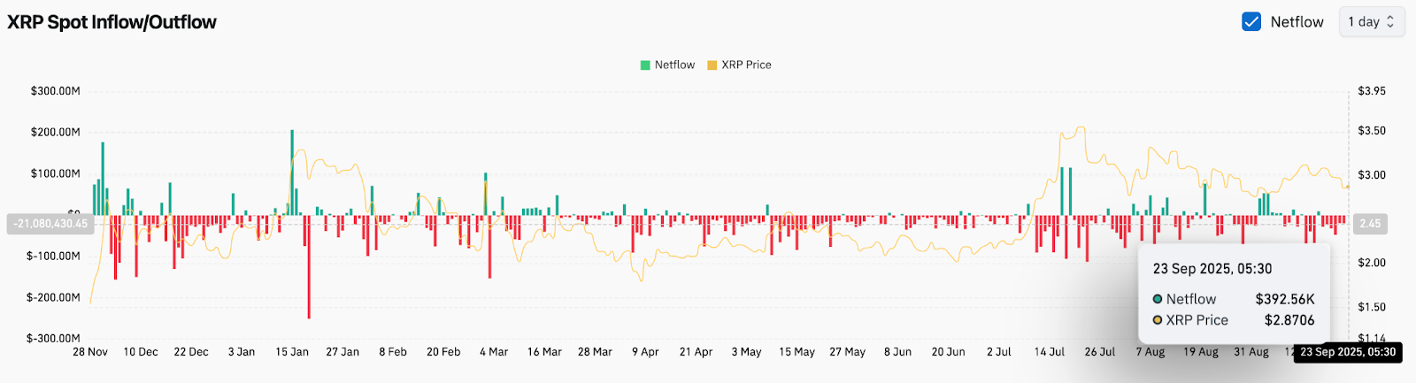The height and width of the screenshot is (383, 1416).
Task: Click the yellow XRP Price dot in tooltip
Action: [x=1158, y=320]
